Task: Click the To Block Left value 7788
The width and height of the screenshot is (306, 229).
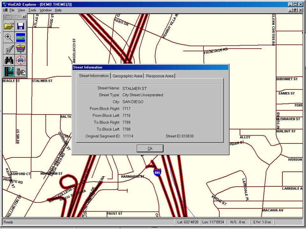Action: click(127, 129)
